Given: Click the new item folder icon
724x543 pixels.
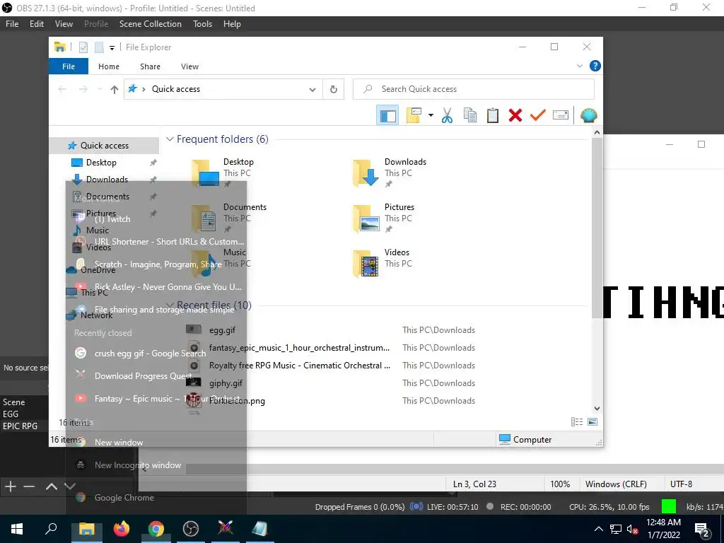Looking at the screenshot, I should click(413, 115).
